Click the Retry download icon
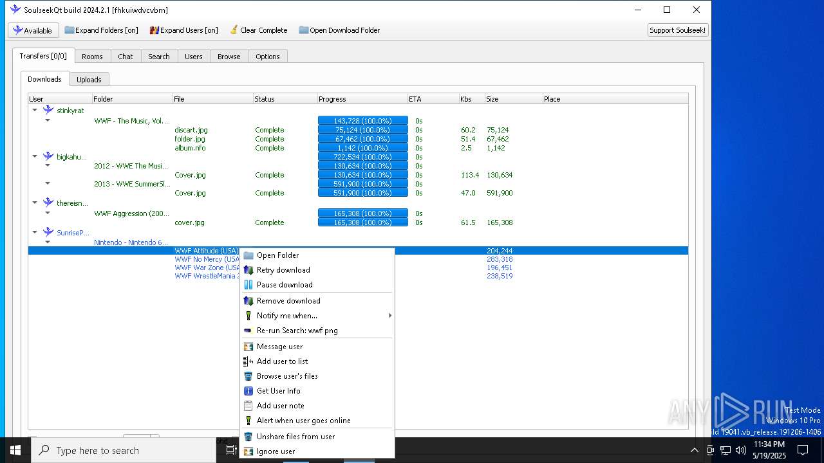This screenshot has height=463, width=824. pos(248,270)
